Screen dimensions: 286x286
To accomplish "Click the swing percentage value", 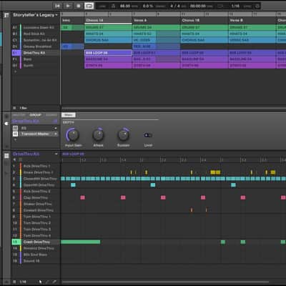I will click(148, 6).
